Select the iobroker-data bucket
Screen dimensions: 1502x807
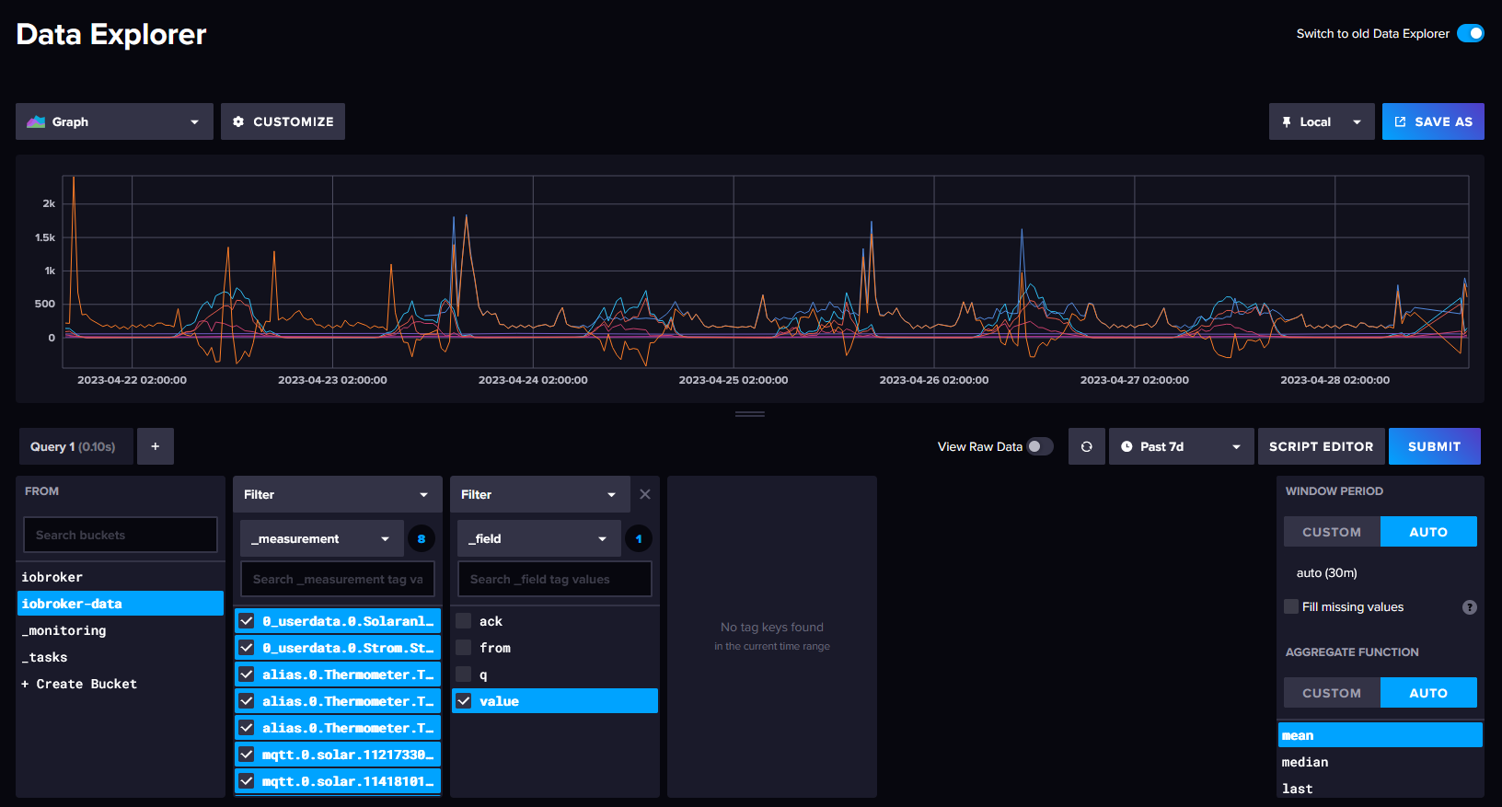click(x=121, y=604)
